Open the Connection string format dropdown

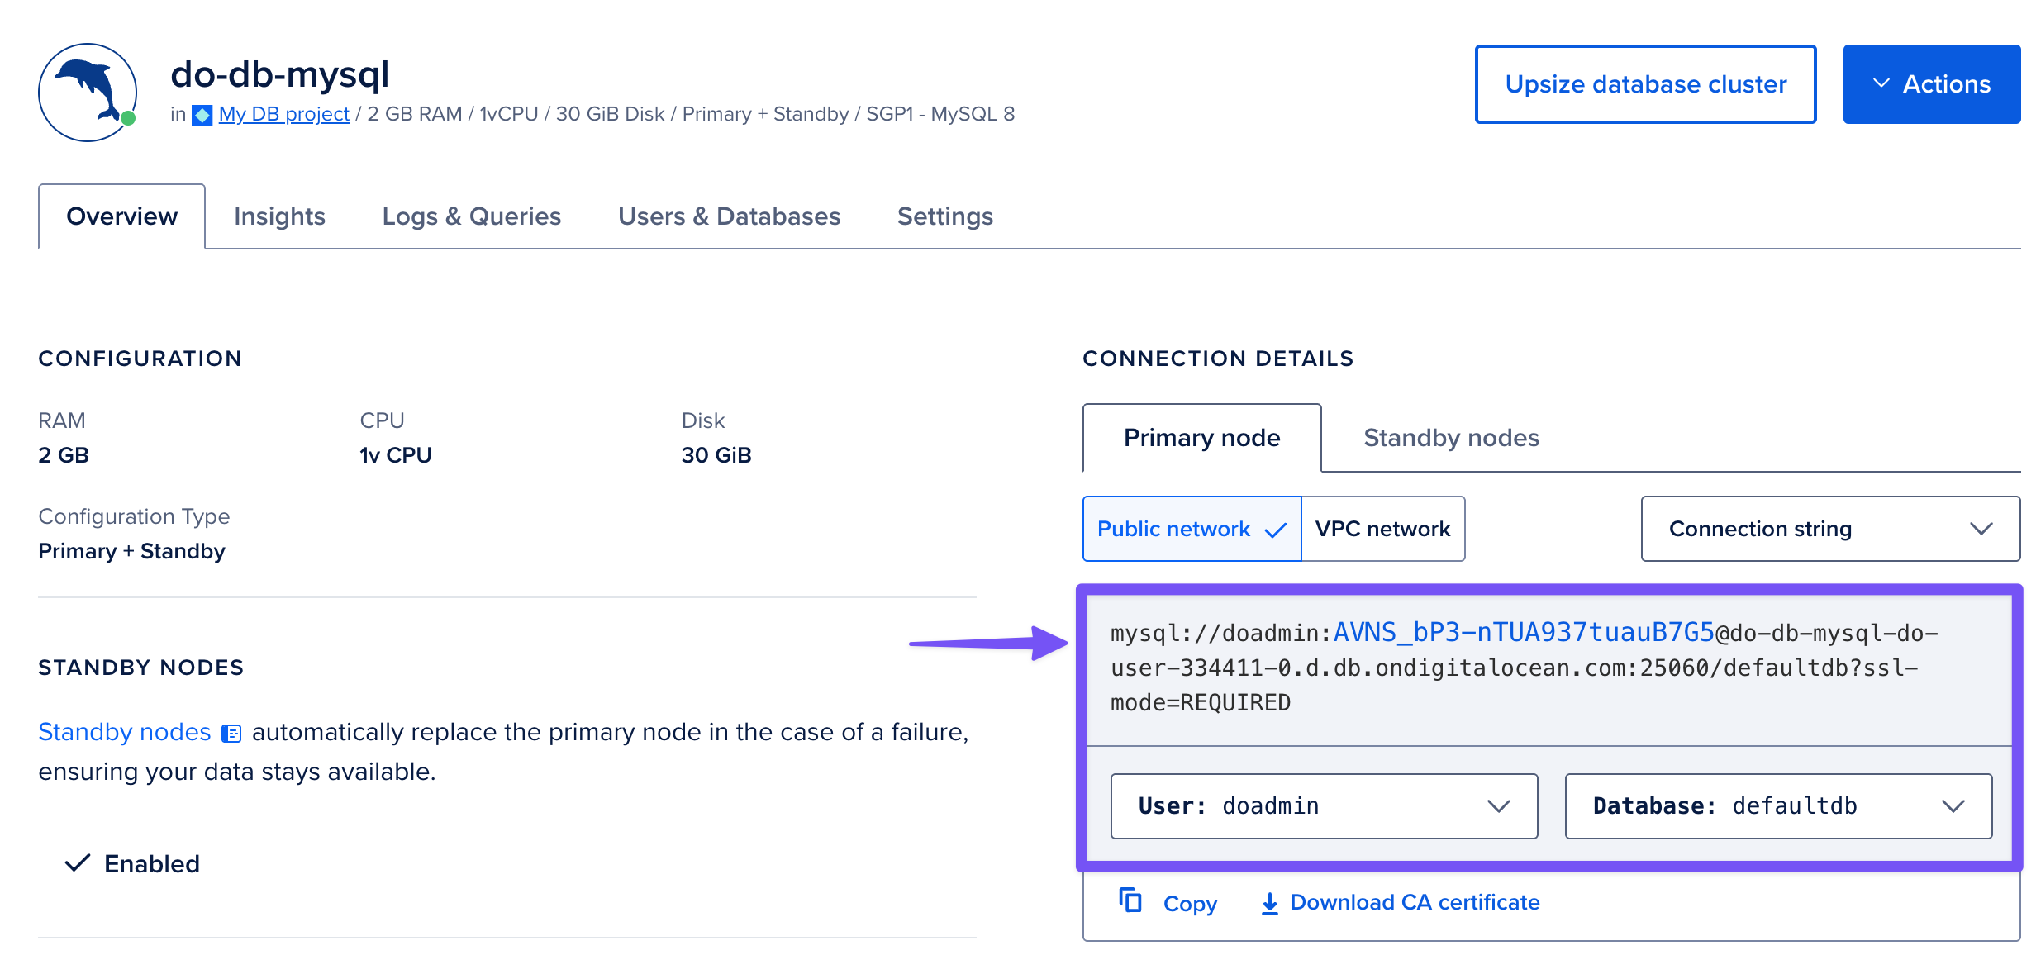(1829, 529)
